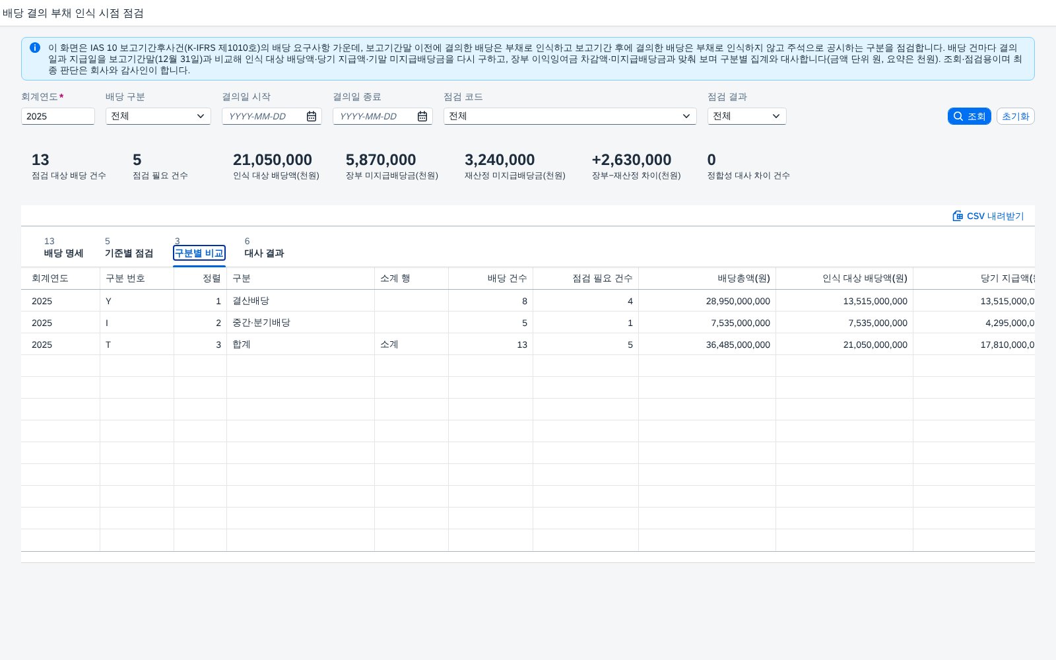Click the CSV 내려받기 download icon
Image resolution: width=1056 pixels, height=660 pixels.
point(958,216)
